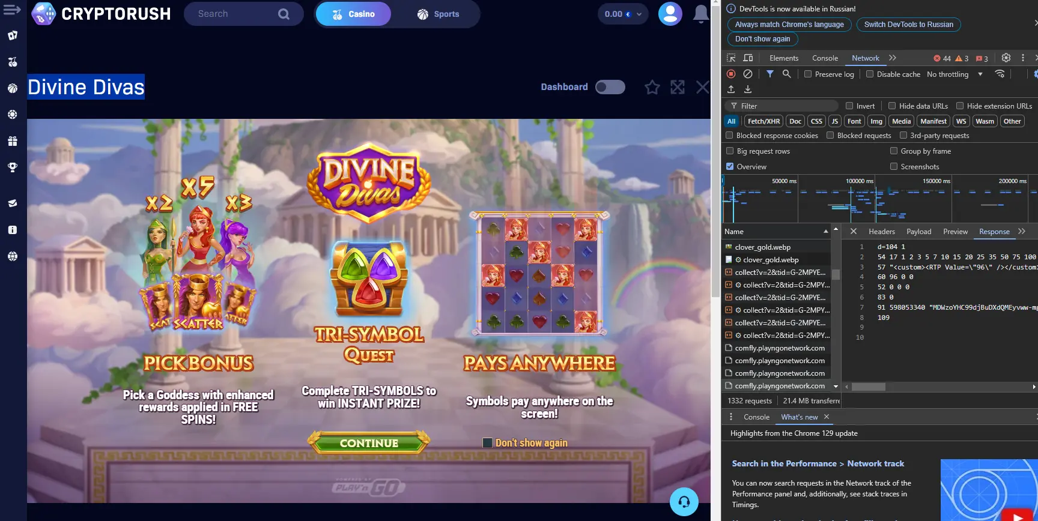Screen dimensions: 1038x521
Task: Check 3rd-party requests
Action: [x=903, y=135]
